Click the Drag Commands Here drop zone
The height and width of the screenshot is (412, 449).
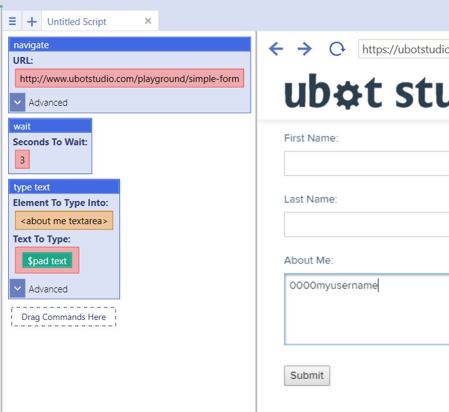pos(64,317)
